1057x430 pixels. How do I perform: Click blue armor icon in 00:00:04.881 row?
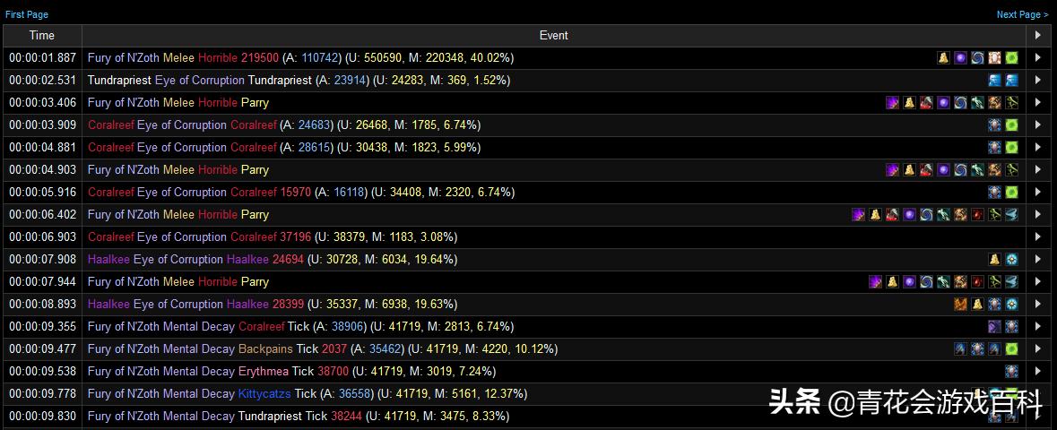coord(994,147)
